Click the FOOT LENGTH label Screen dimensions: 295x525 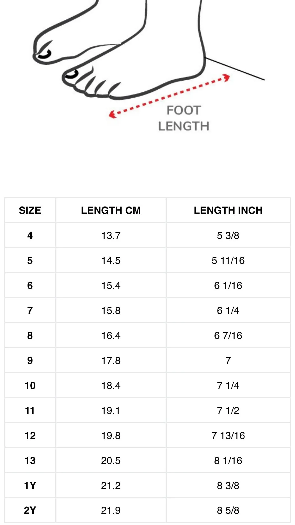click(x=184, y=118)
